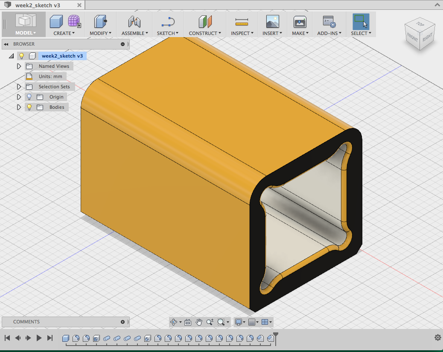
Task: Collapse the week2_sketch v3 root node
Action: coord(11,56)
